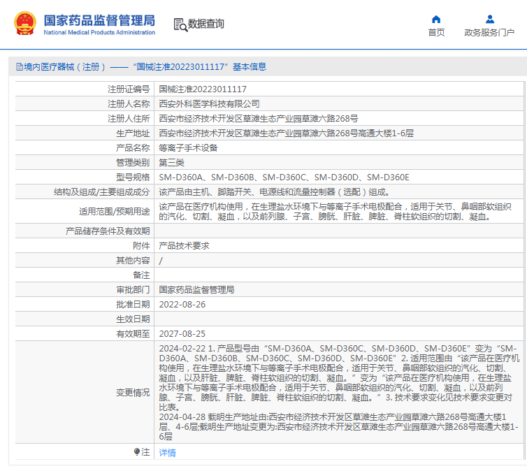Click the 批准日期 row label

(x=133, y=305)
